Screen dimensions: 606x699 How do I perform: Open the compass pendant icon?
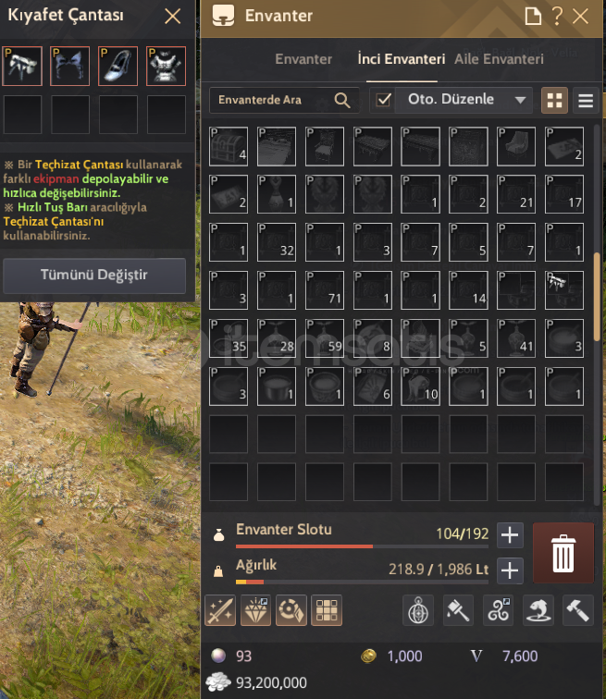pyautogui.click(x=418, y=610)
